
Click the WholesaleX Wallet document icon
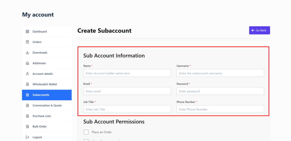tap(28, 84)
